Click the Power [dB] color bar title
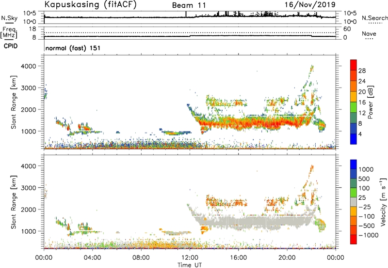Screen dimensions: 388x268 click(x=370, y=102)
